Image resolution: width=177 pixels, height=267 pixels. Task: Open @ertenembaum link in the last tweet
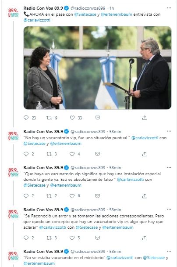coord(39,263)
